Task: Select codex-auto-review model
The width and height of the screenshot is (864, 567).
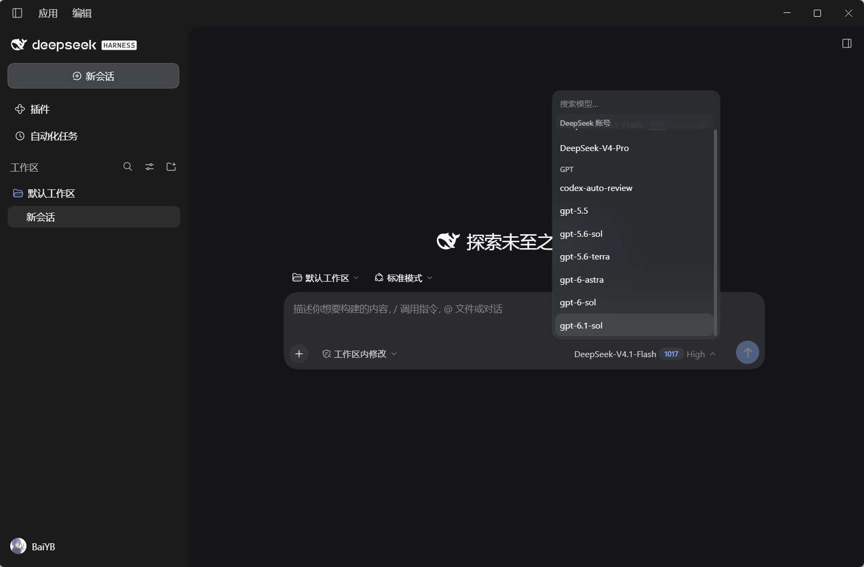Action: coord(634,188)
